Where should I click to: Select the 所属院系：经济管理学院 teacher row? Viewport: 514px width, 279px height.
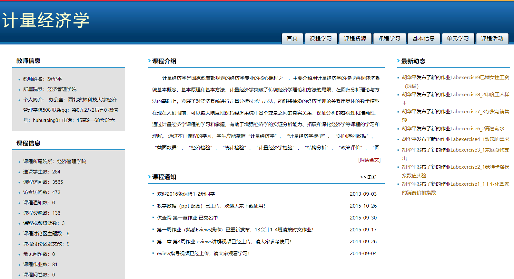(x=50, y=89)
